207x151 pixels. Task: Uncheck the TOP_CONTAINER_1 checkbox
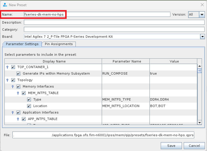[x=13, y=67]
